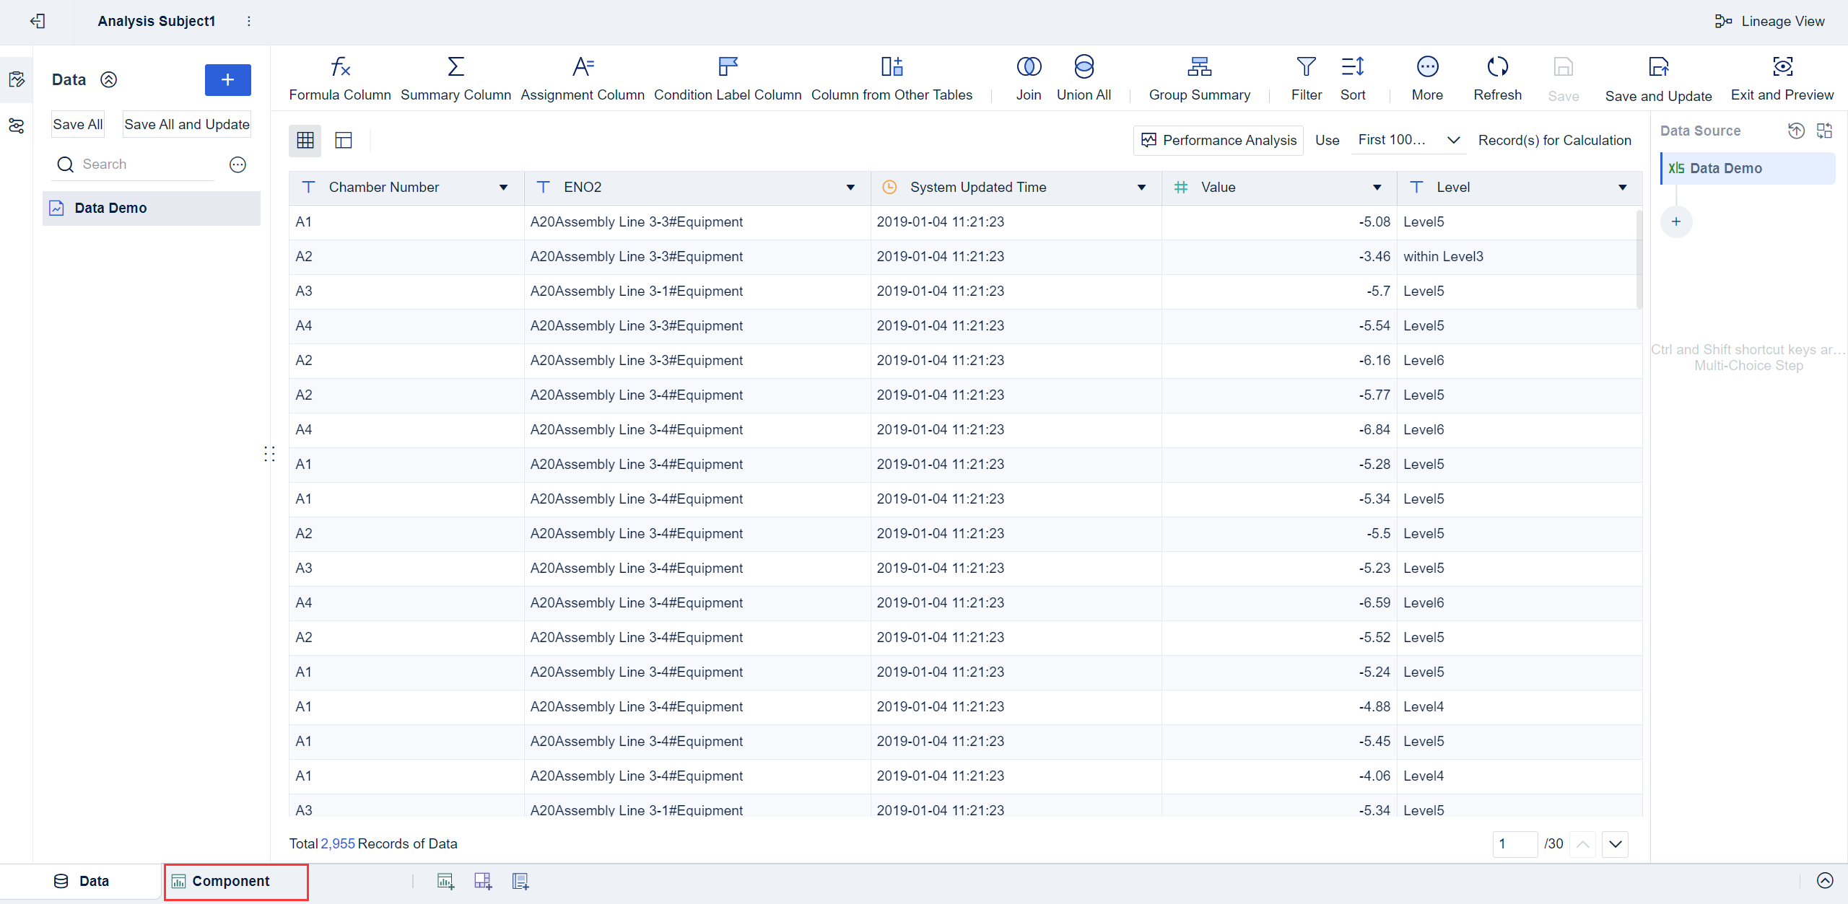This screenshot has width=1848, height=904.
Task: Click the Summary Column sigma icon
Action: (456, 67)
